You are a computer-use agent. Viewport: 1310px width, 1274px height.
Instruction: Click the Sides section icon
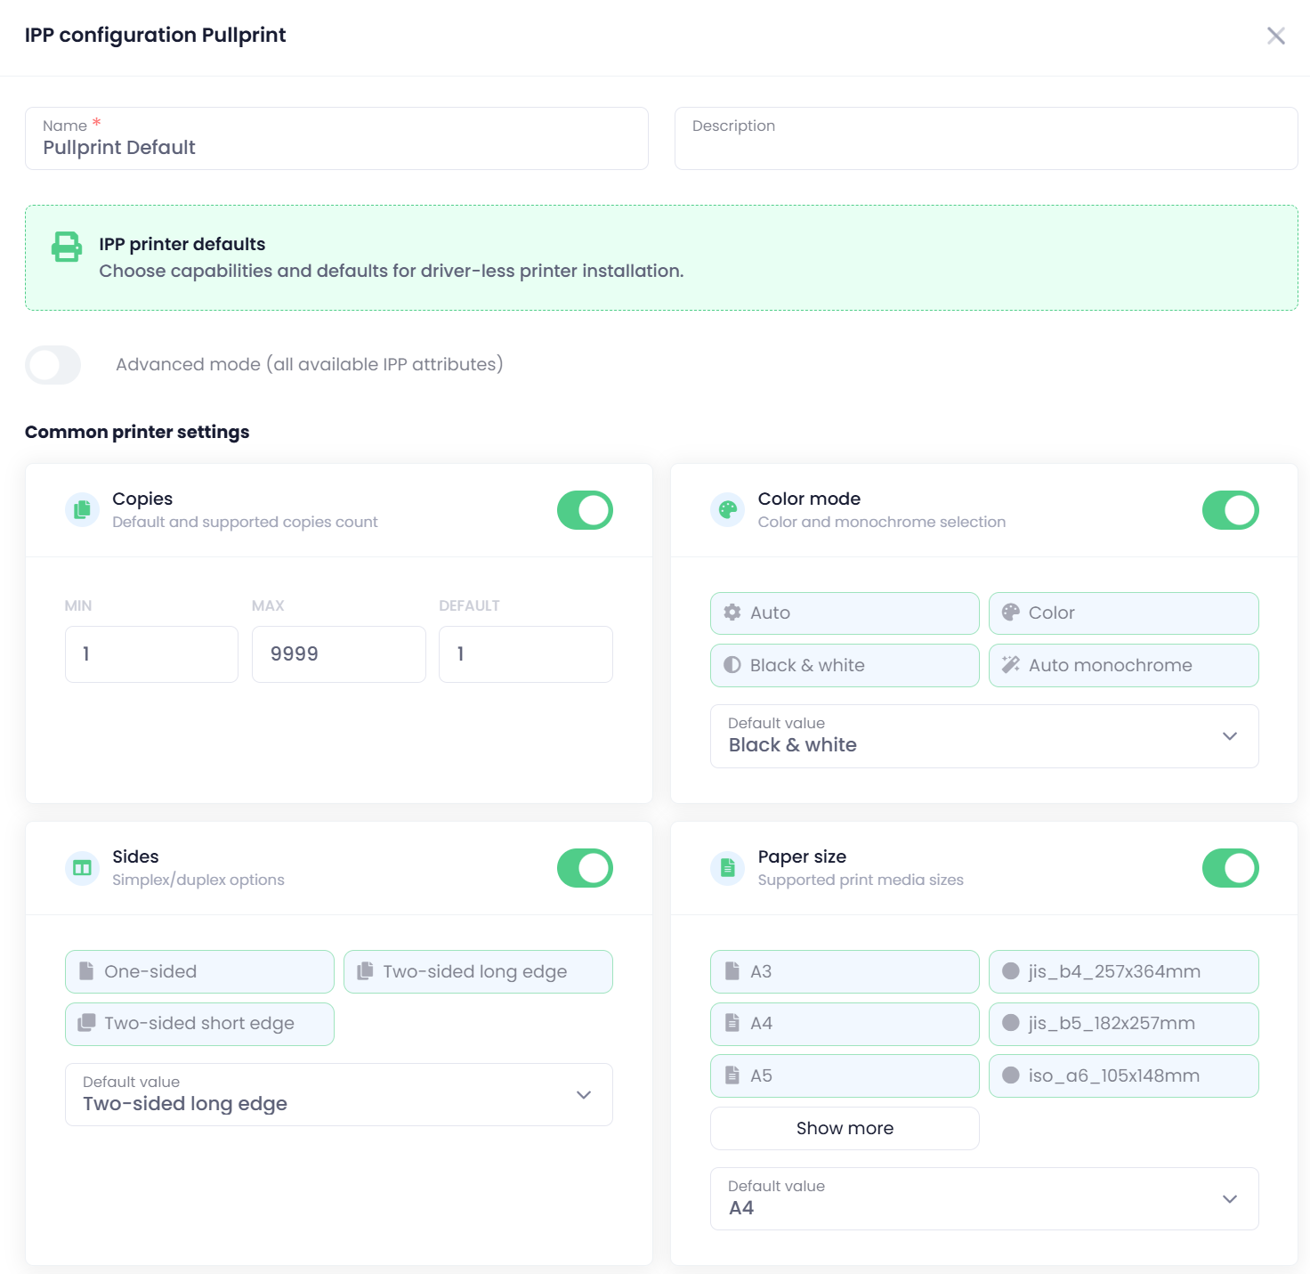click(82, 868)
